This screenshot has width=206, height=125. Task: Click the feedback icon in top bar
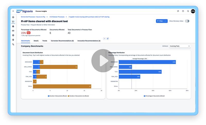178,11
